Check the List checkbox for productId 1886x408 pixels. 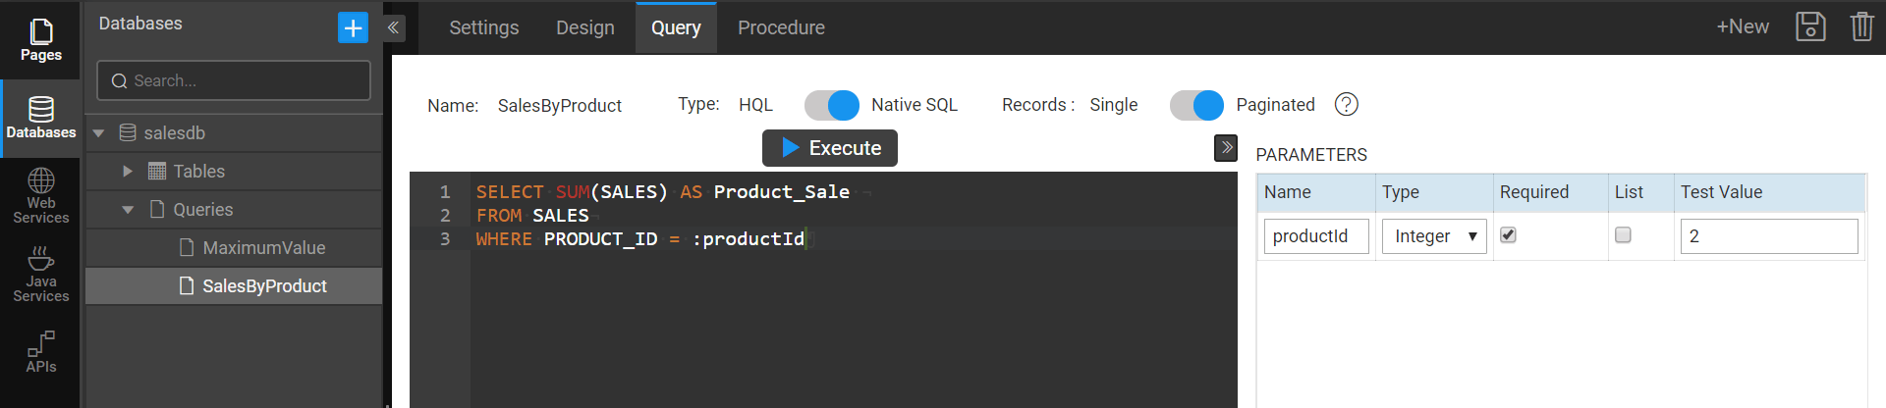click(1623, 235)
